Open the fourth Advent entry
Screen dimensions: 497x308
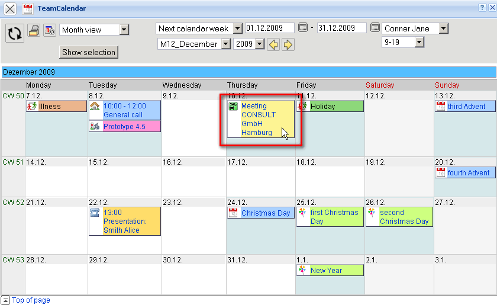click(466, 172)
